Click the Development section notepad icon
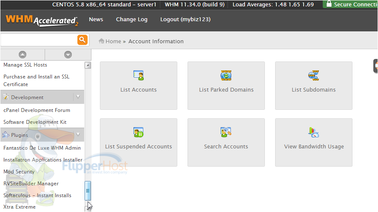This screenshot has width=378, height=212. [x=6, y=97]
